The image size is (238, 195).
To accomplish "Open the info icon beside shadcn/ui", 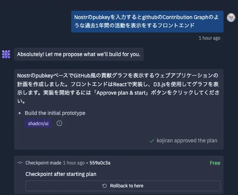I will tap(59, 123).
